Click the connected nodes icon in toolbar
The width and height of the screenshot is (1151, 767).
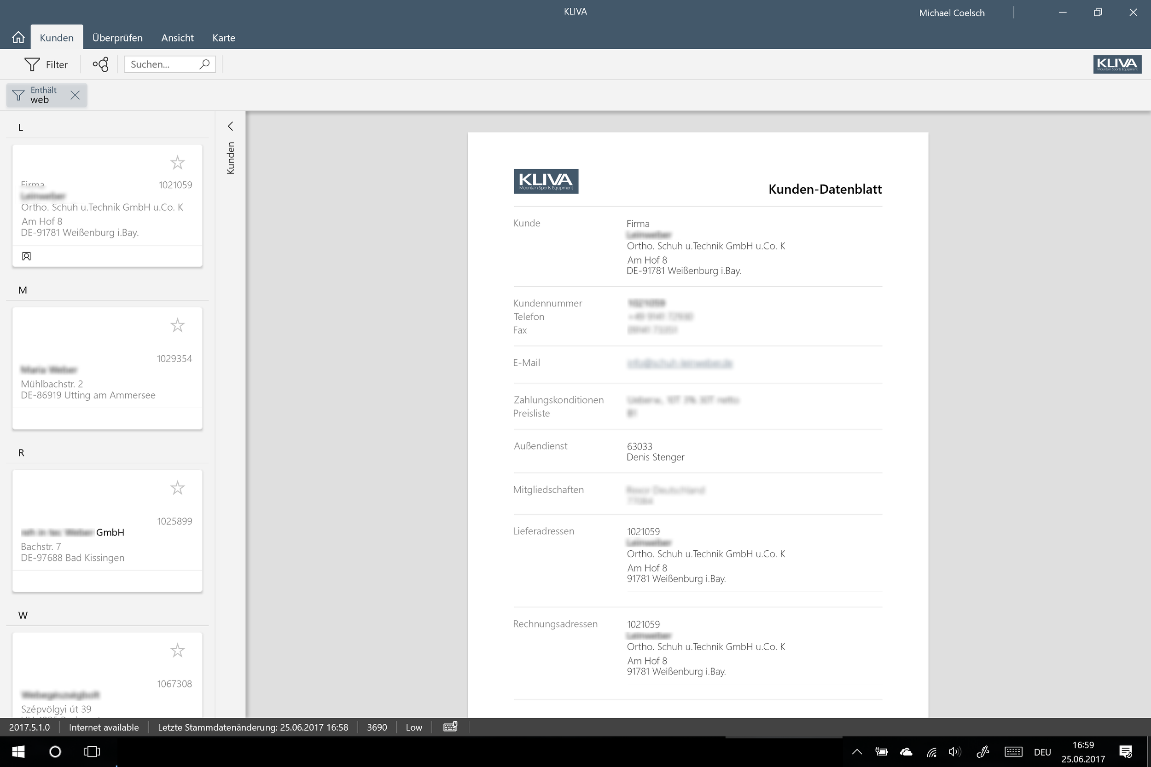click(100, 64)
